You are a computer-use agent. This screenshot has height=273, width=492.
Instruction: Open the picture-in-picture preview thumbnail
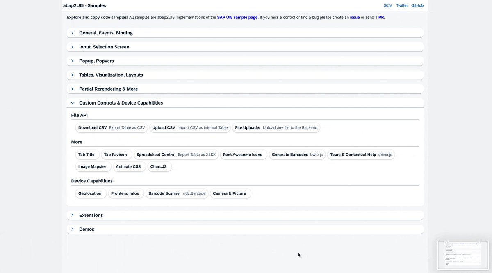click(463, 255)
